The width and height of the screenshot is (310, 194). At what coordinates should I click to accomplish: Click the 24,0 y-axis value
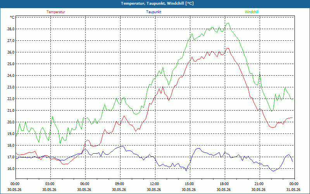11,76
